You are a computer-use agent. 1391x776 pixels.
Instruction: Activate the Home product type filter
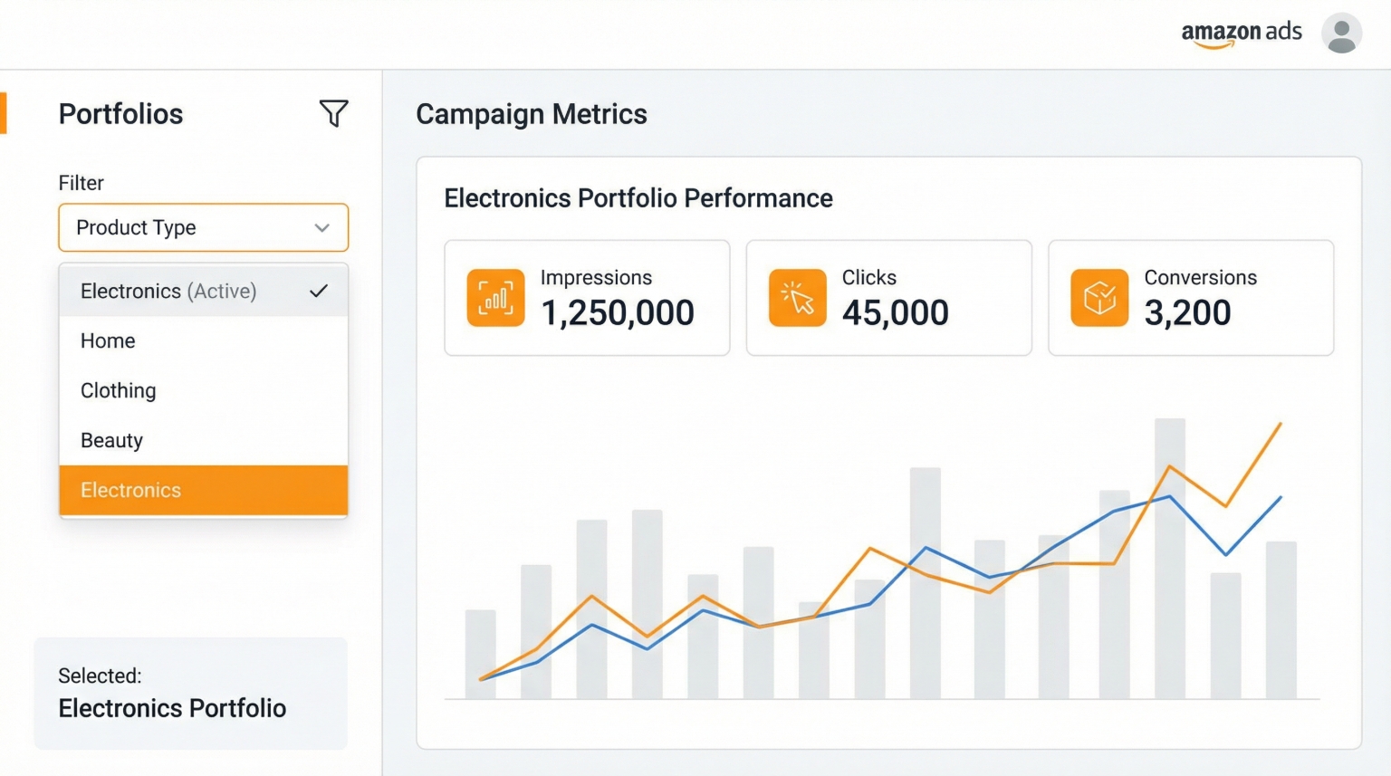pos(108,340)
